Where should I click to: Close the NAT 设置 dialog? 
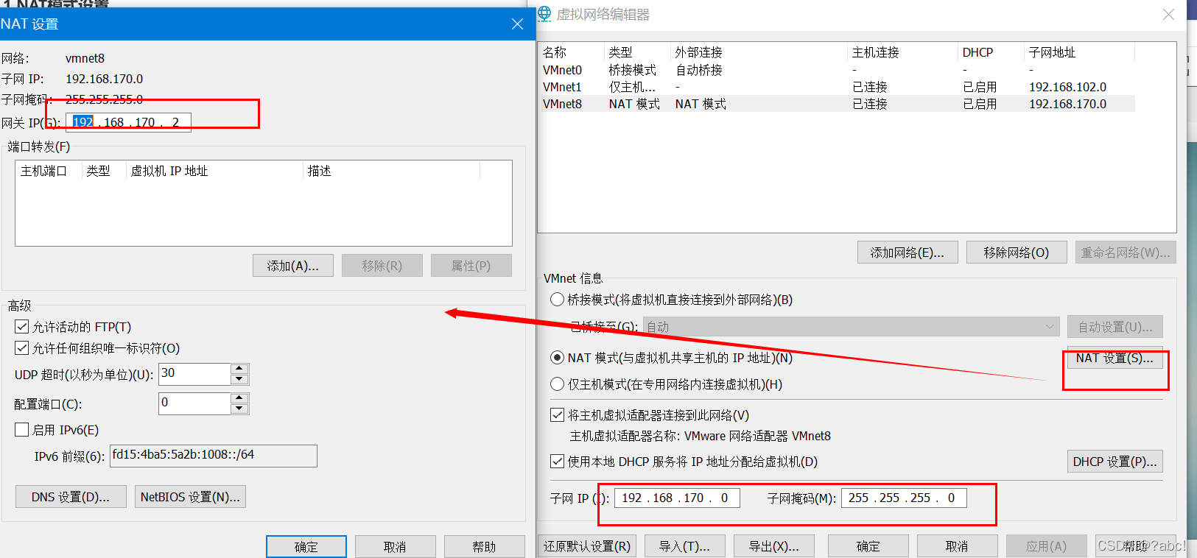517,24
